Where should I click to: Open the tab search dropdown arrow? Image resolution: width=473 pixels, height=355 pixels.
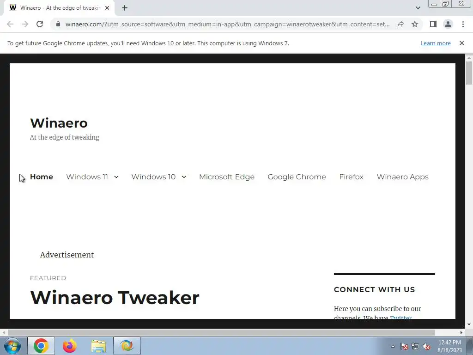coord(418,8)
